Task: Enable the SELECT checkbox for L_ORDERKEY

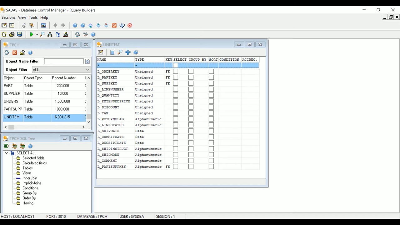Action: click(175, 71)
